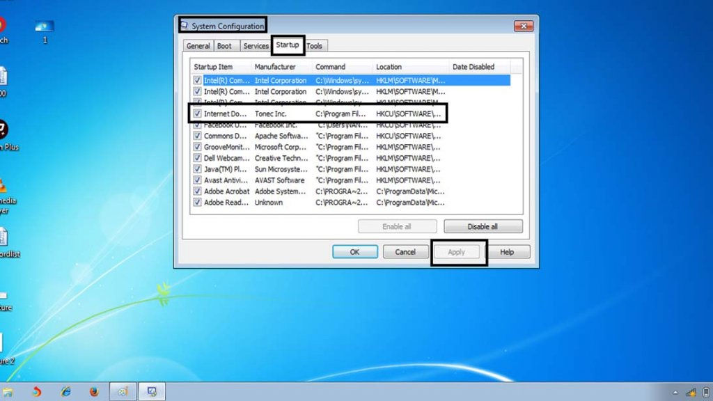Uncheck the Internet Do... startup item checkbox
This screenshot has height=401, width=713.
click(x=197, y=113)
